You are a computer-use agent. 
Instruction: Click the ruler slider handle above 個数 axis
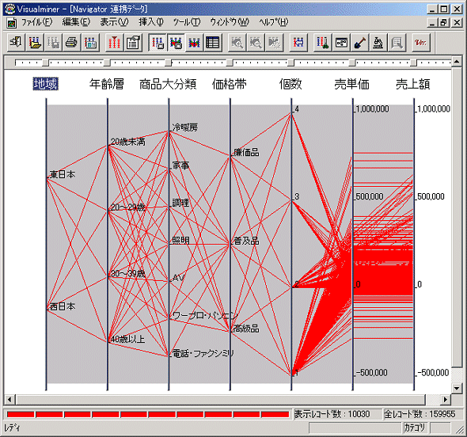click(290, 63)
